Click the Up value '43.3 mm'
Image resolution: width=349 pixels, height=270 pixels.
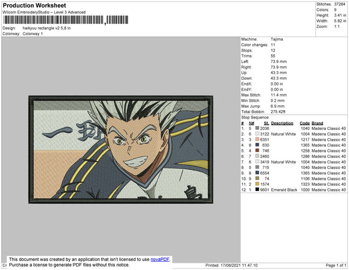[279, 73]
